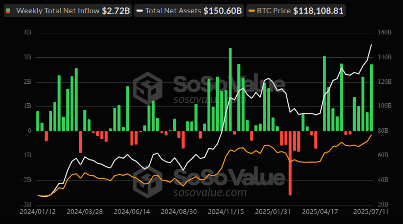This screenshot has height=224, width=403.
Task: Click the 3B left axis label
Action: pyautogui.click(x=27, y=57)
